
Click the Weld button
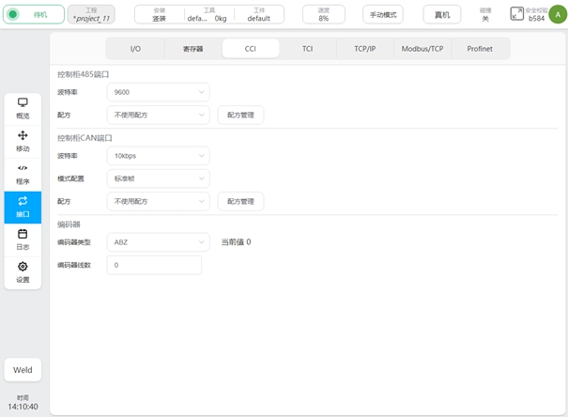click(x=23, y=370)
